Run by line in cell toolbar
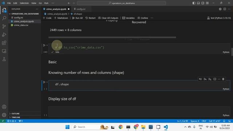233x131 pixels. click(x=200, y=79)
